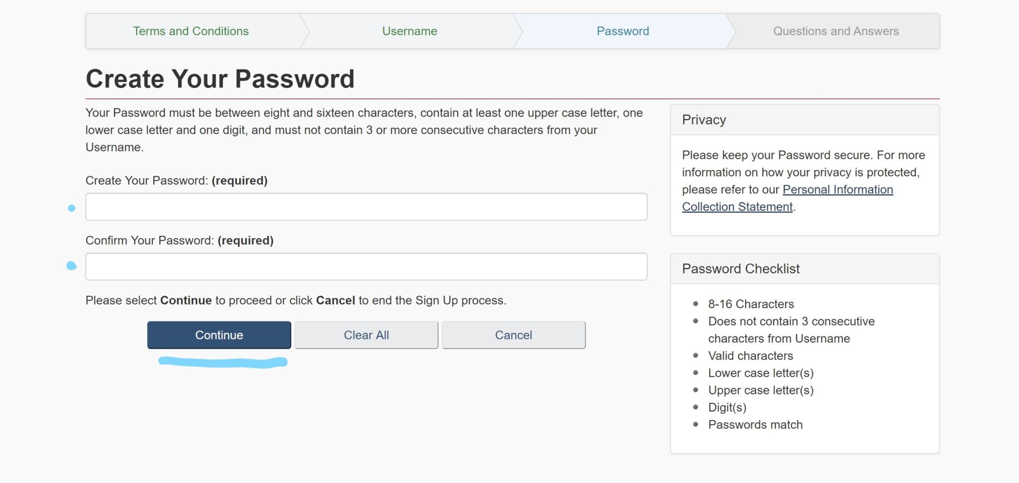The height and width of the screenshot is (483, 1019).
Task: Select the Digit(s) checklist item
Action: [x=727, y=407]
